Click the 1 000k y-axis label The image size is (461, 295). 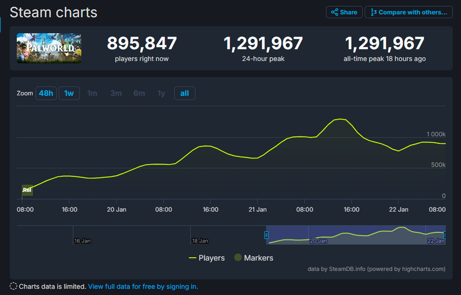[436, 134]
